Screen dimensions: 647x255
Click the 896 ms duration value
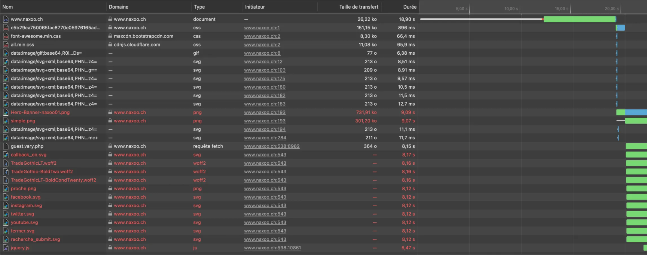click(x=406, y=28)
